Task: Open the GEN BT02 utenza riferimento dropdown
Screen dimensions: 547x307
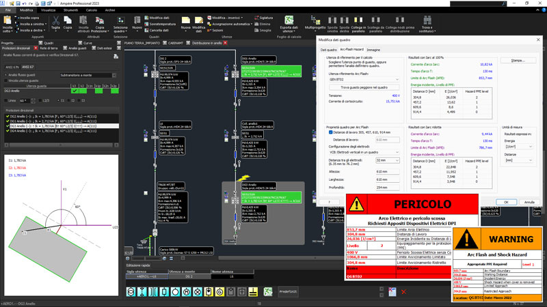Action: pos(364,79)
